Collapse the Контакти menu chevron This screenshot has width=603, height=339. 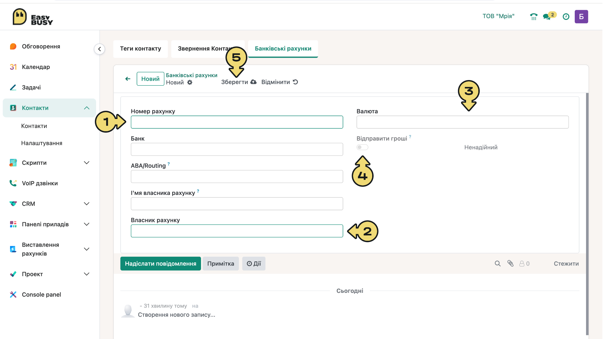tap(87, 108)
